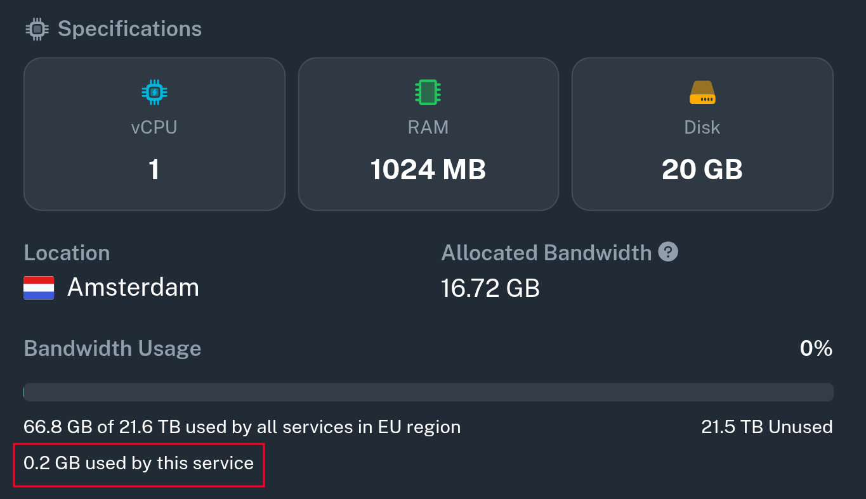
Task: Click the Allocated Bandwidth label
Action: [x=546, y=253]
